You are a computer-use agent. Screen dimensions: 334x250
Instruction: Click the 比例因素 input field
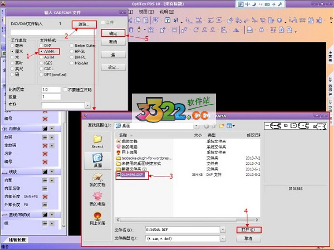coord(51,90)
